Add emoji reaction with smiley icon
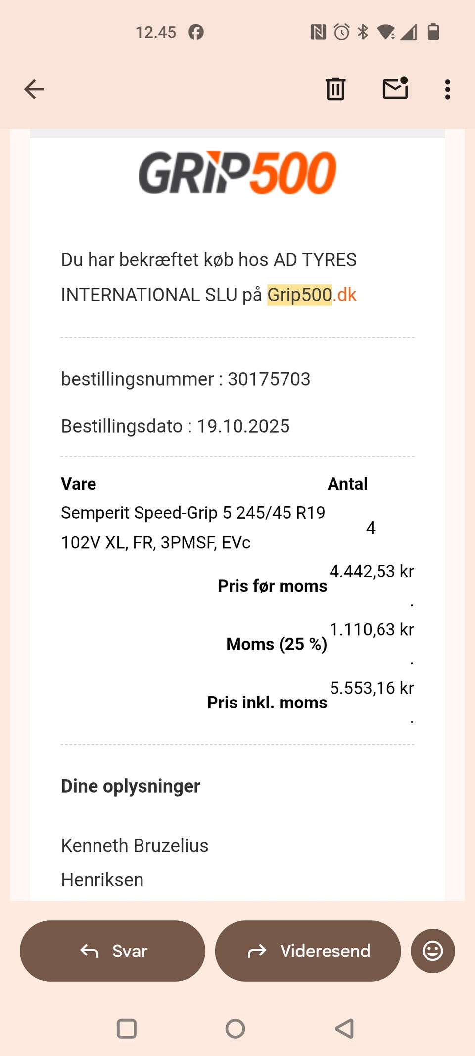Viewport: 475px width, 1056px height. click(432, 951)
